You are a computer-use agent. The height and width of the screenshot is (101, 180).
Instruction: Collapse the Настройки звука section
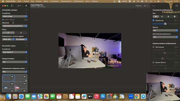26,46
